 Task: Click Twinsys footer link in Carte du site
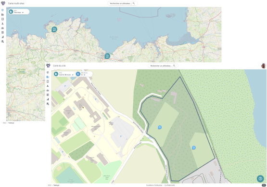point(56,185)
